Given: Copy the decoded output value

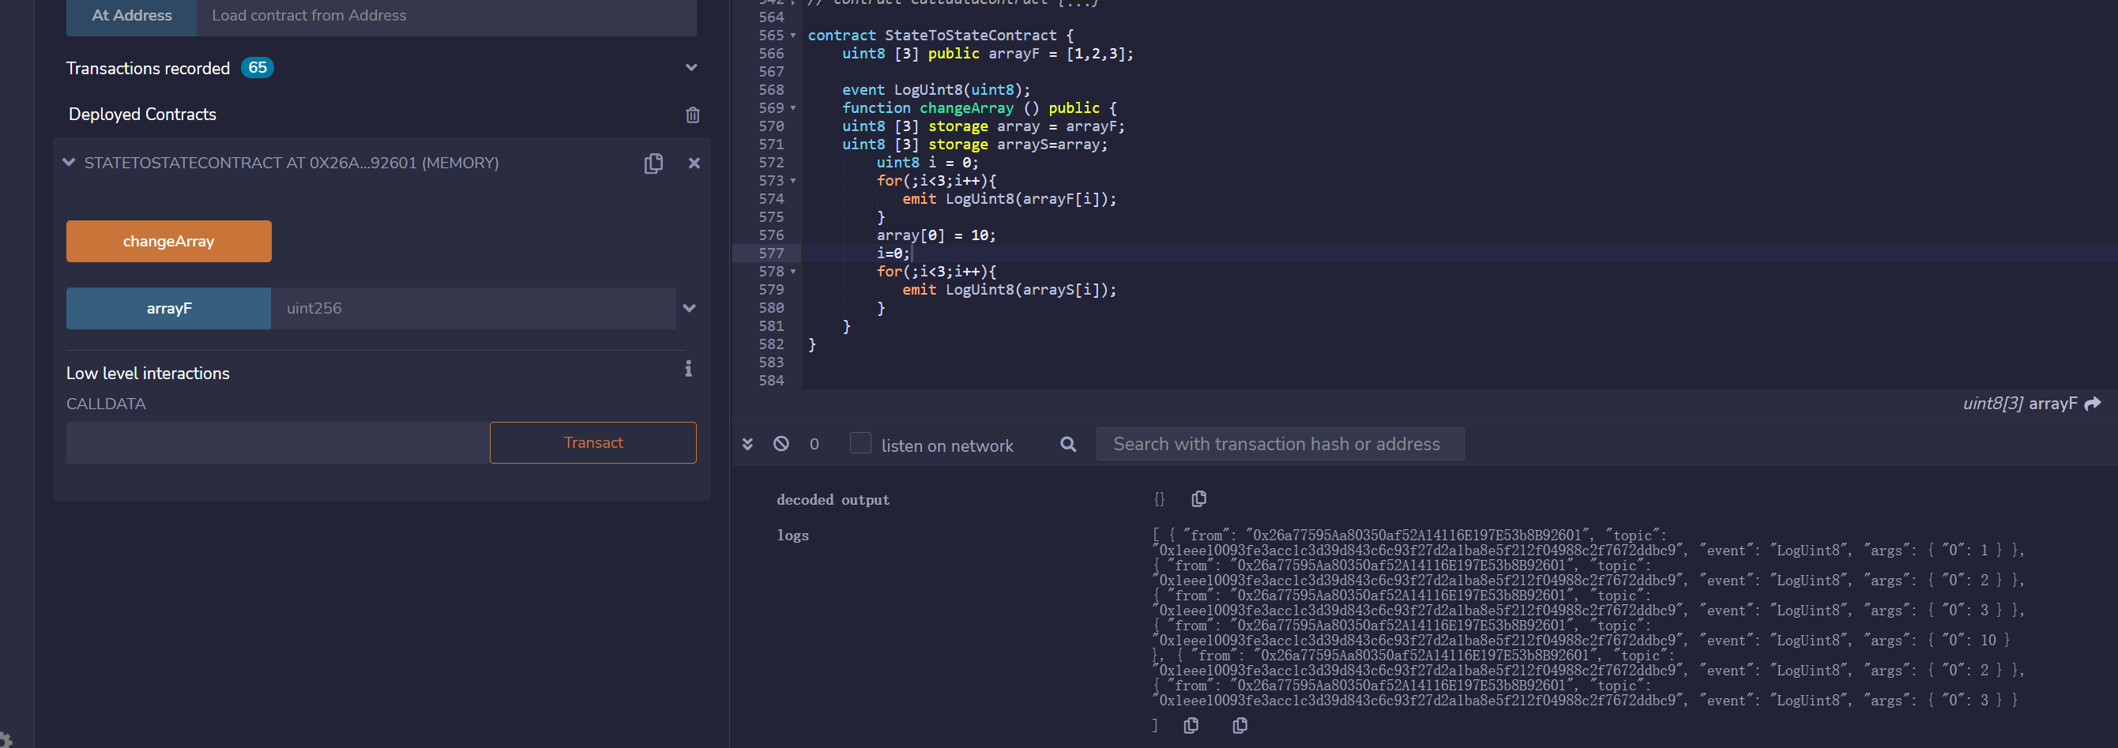Looking at the screenshot, I should point(1198,499).
